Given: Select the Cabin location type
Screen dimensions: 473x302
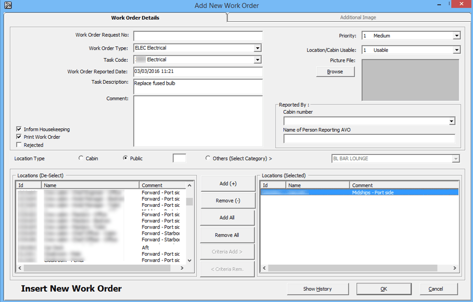Looking at the screenshot, I should tap(81, 158).
